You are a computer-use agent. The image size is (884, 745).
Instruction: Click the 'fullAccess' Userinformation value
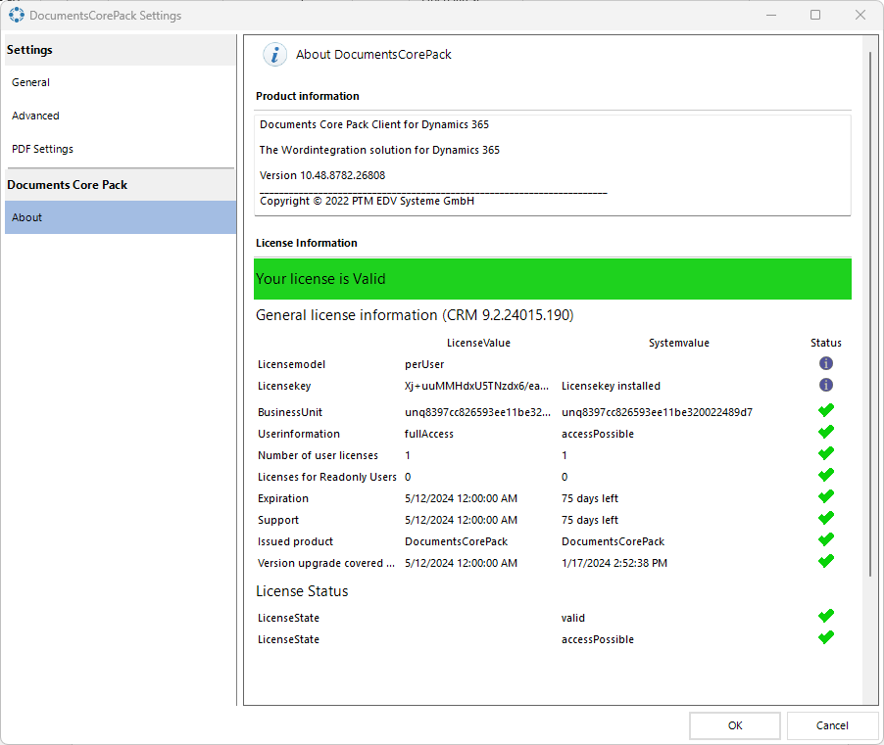pyautogui.click(x=428, y=434)
